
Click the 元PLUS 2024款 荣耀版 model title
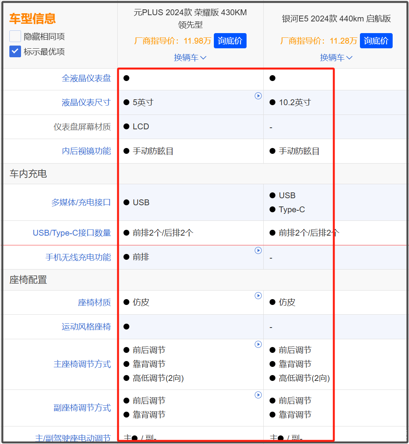click(x=190, y=18)
